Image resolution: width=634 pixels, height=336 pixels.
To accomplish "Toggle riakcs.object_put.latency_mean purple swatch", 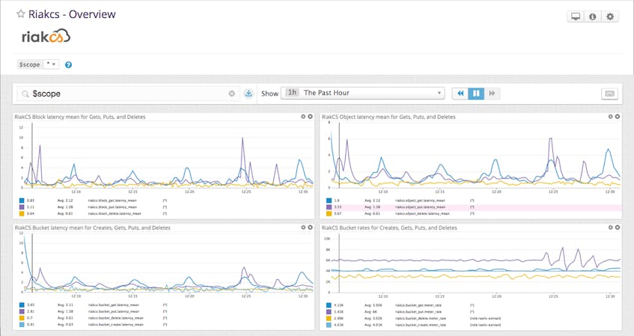I will (329, 207).
